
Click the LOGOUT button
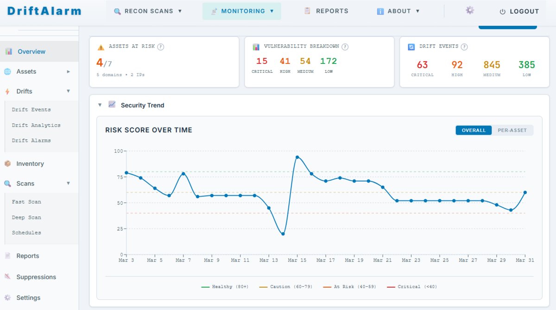pyautogui.click(x=518, y=12)
